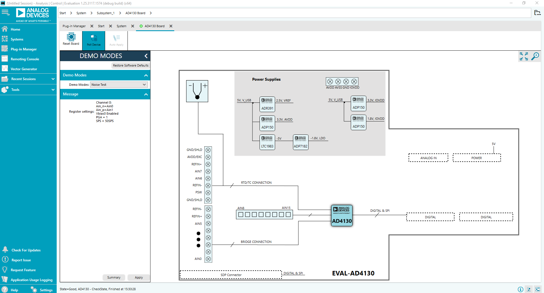Viewport: 544px width, 293px height.
Task: Click the Poll Device toolbar button
Action: click(x=94, y=40)
